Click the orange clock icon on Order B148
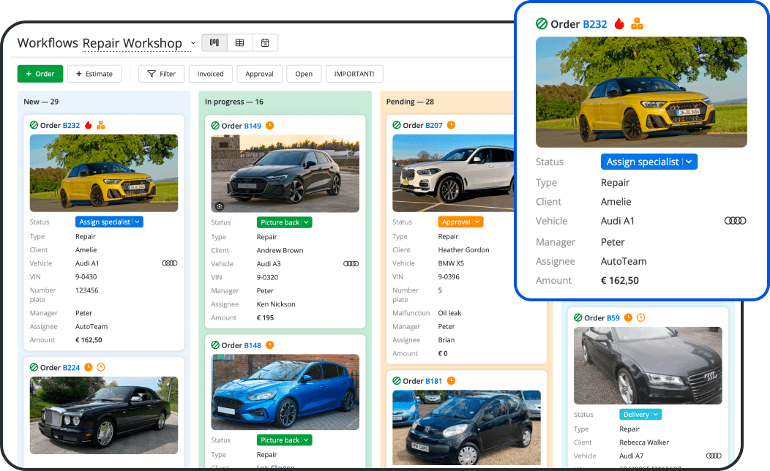Screen dimensions: 770x471 [x=269, y=345]
